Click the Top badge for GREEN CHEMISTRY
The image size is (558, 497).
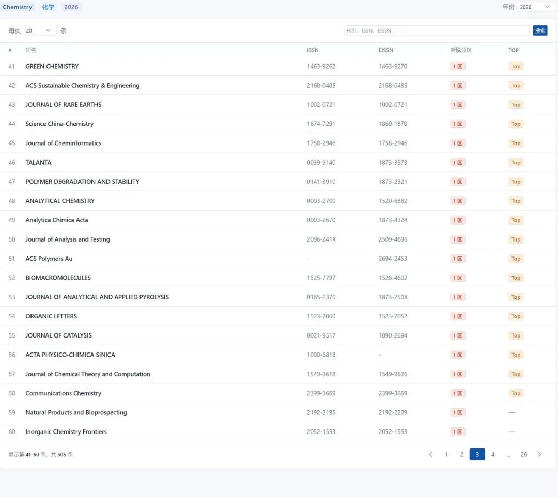[516, 66]
